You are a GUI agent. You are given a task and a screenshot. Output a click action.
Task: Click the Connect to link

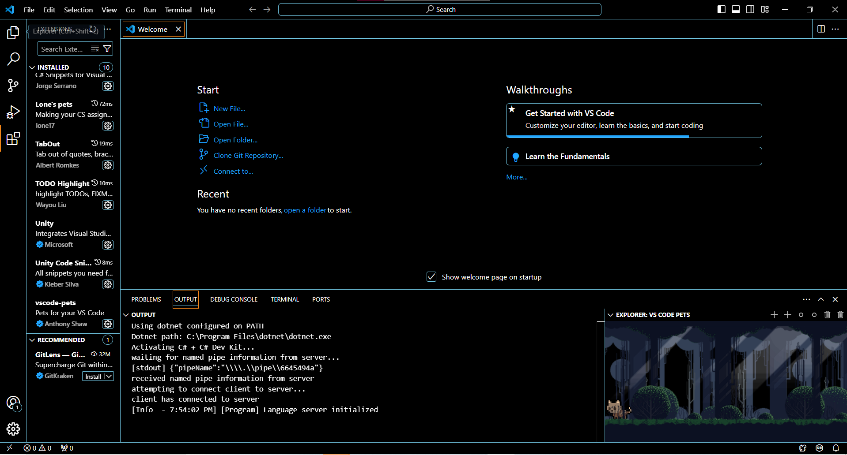click(233, 171)
